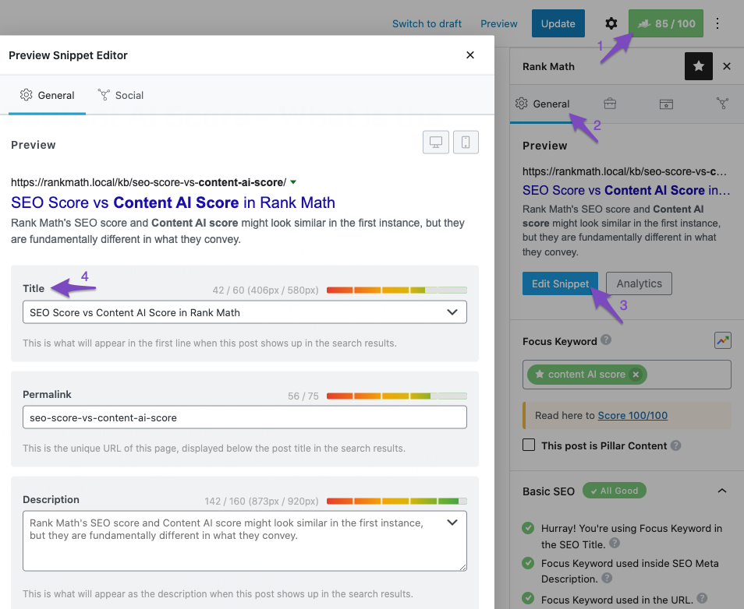Click the Permalink length progress bar
The width and height of the screenshot is (744, 609).
pyautogui.click(x=397, y=396)
